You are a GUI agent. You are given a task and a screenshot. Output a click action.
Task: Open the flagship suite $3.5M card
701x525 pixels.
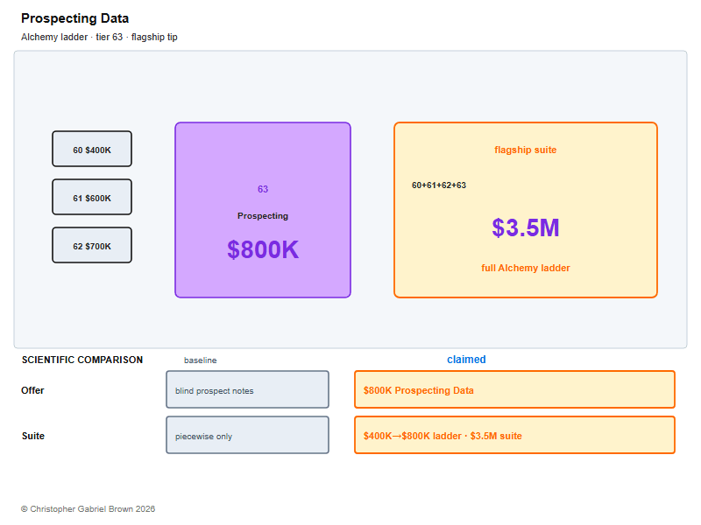click(526, 210)
